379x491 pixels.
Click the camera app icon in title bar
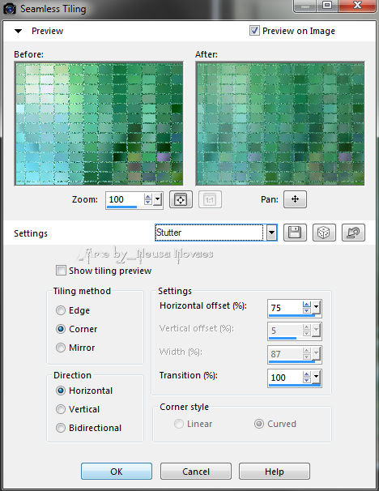10,8
